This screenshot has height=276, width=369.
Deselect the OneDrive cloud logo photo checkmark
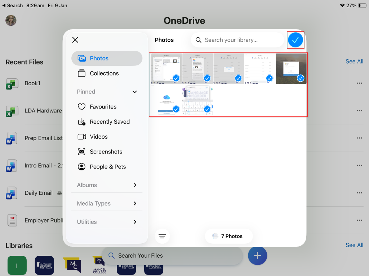176,109
